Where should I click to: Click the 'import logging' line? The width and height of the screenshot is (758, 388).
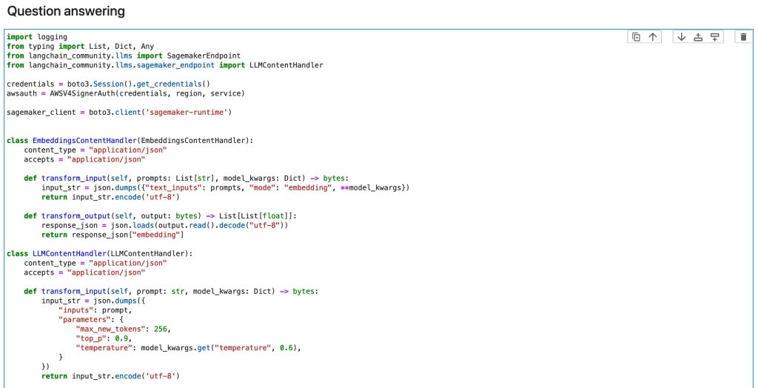click(x=37, y=37)
